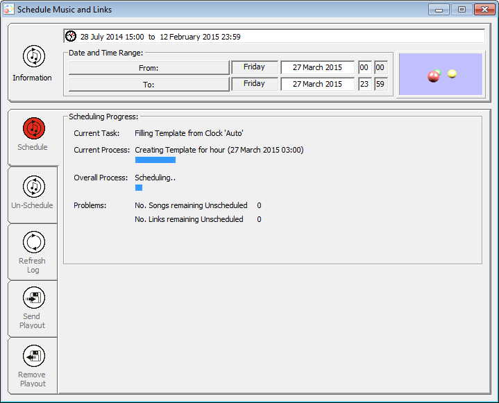
Task: Open the Refresh Log tab label
Action: click(32, 265)
